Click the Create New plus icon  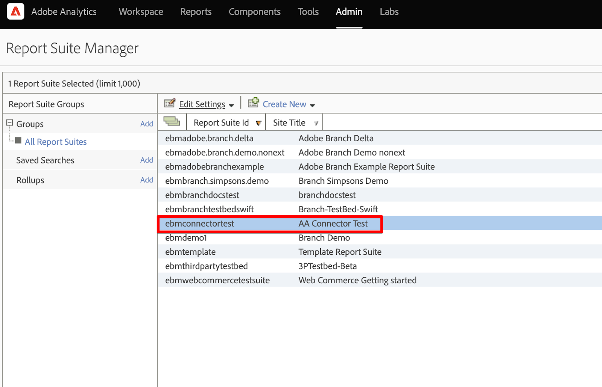tap(253, 103)
